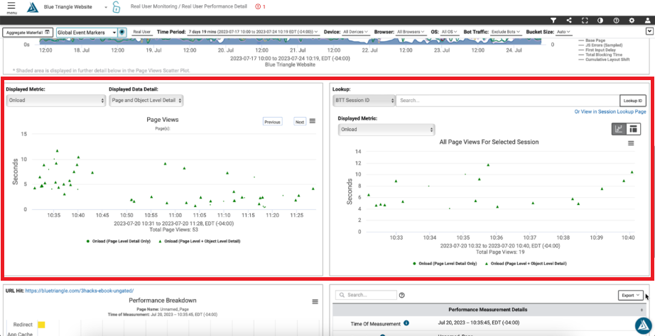Toggle the Cumulative Layout Shift legend entry
655x336 pixels.
604,60
